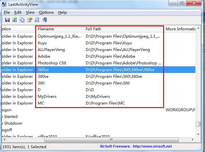
Task: Click the horizontal scrollbar left arrow
Action: tap(4, 140)
